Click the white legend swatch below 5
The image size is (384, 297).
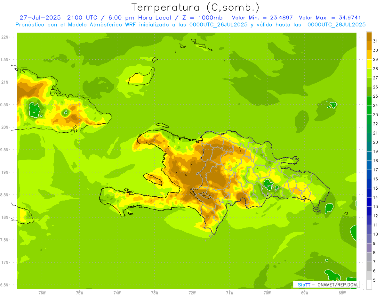pos(369,285)
